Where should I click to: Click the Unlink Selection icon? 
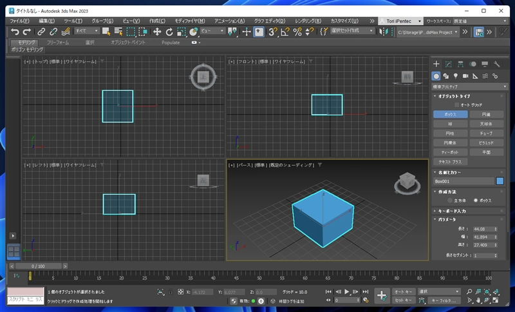click(x=53, y=32)
